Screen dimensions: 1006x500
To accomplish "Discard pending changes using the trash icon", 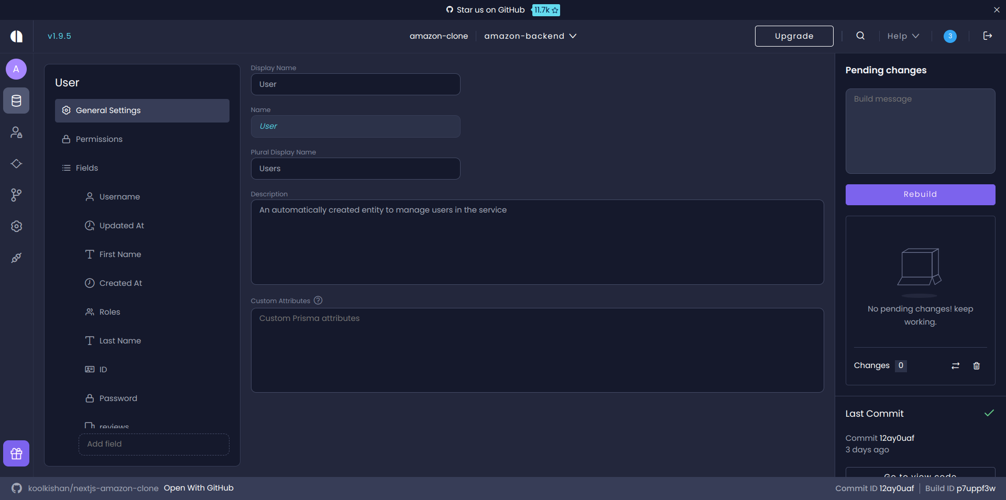I will [x=976, y=365].
